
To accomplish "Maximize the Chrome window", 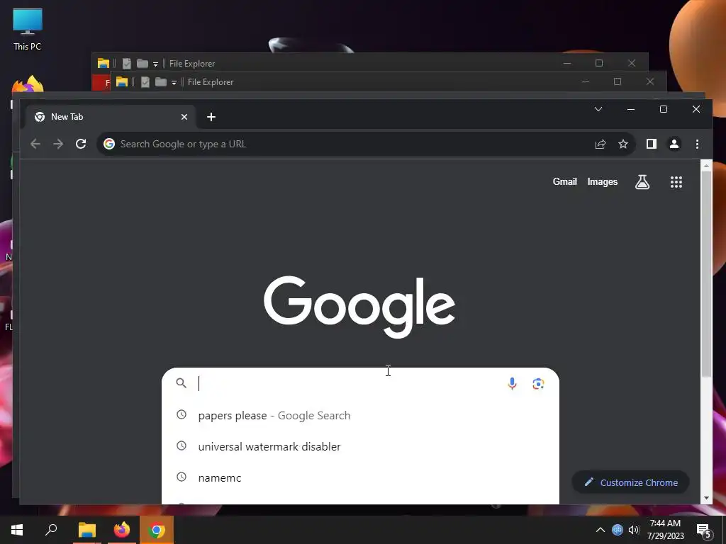I will click(664, 109).
